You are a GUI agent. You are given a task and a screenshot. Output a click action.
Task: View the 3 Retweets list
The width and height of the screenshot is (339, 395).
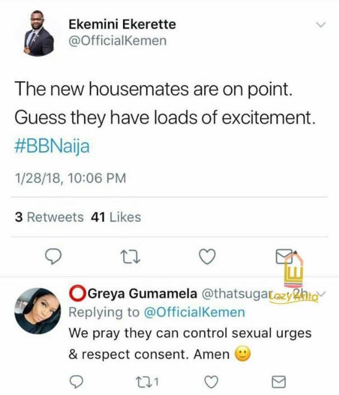point(49,217)
